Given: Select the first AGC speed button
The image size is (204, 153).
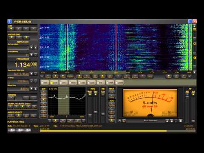Looking at the screenshot, I should coord(112,105).
